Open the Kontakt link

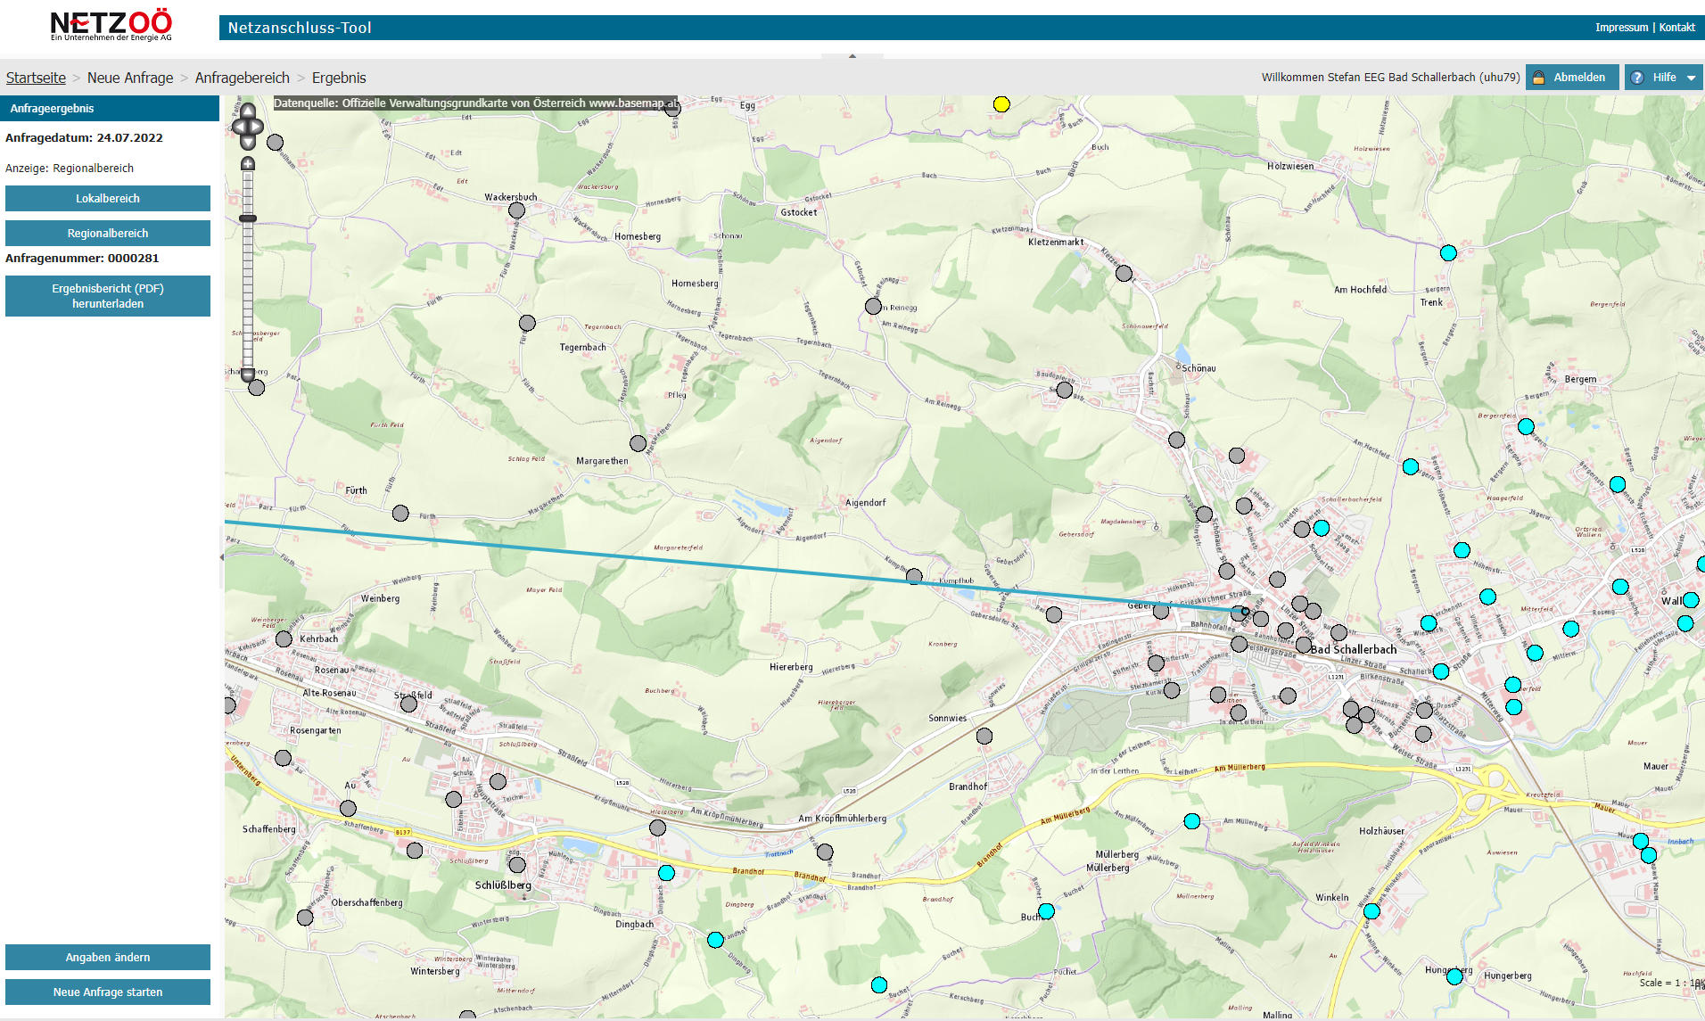coord(1676,28)
